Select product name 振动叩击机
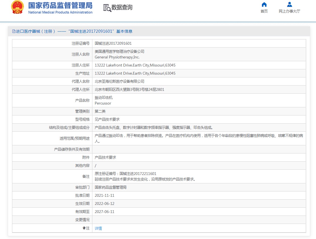Image resolution: width=316 pixels, height=239 pixels. pos(104,98)
